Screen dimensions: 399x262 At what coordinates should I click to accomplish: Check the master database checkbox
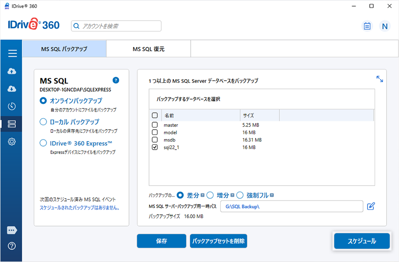tap(155, 125)
